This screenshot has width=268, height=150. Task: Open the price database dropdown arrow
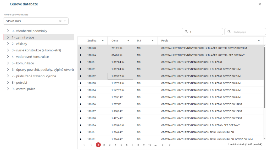pos(65,21)
